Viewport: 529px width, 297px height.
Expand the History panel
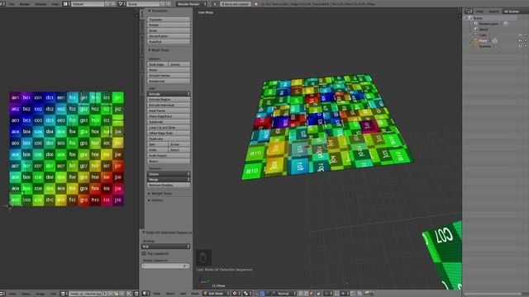click(155, 200)
